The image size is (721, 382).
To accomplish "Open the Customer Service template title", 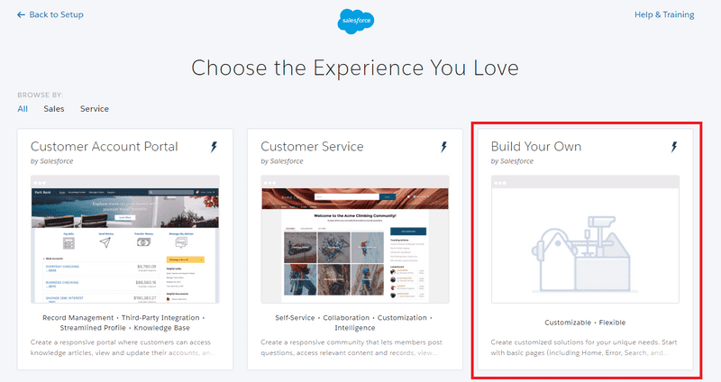I will pyautogui.click(x=312, y=146).
